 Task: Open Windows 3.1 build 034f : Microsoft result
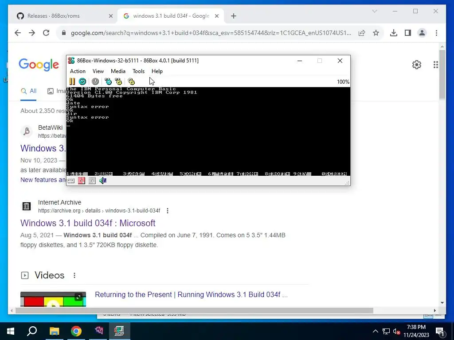(88, 223)
